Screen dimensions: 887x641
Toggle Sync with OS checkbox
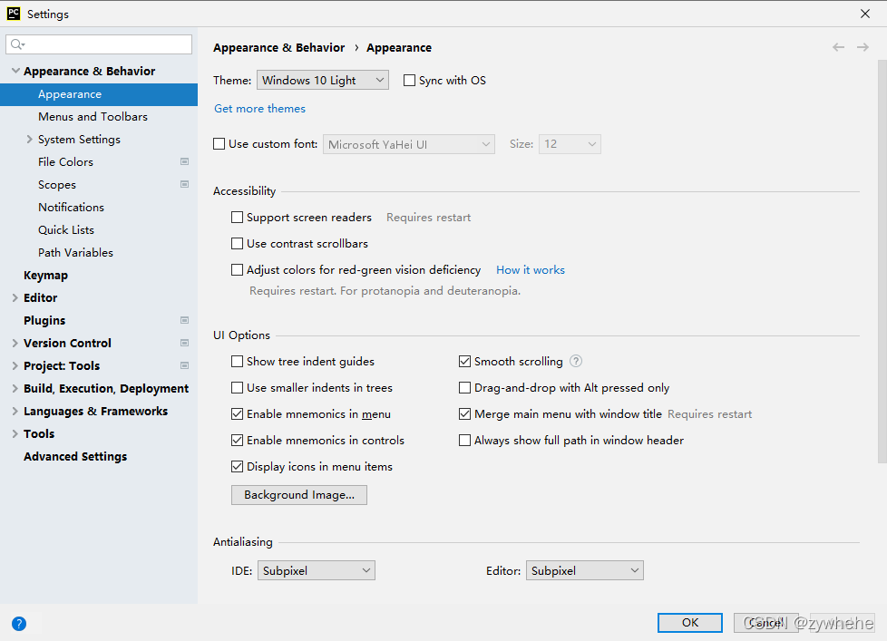409,81
